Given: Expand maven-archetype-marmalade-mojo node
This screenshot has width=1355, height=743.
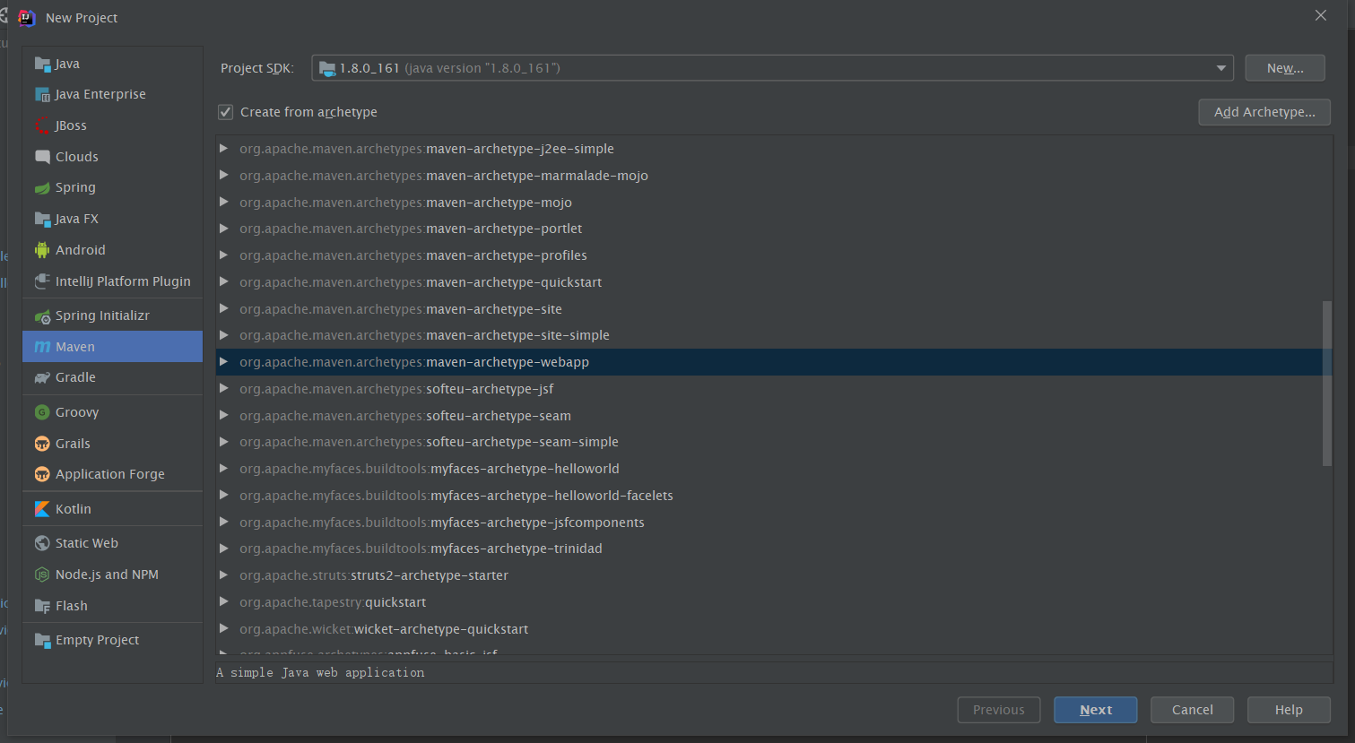Looking at the screenshot, I should click(x=224, y=176).
